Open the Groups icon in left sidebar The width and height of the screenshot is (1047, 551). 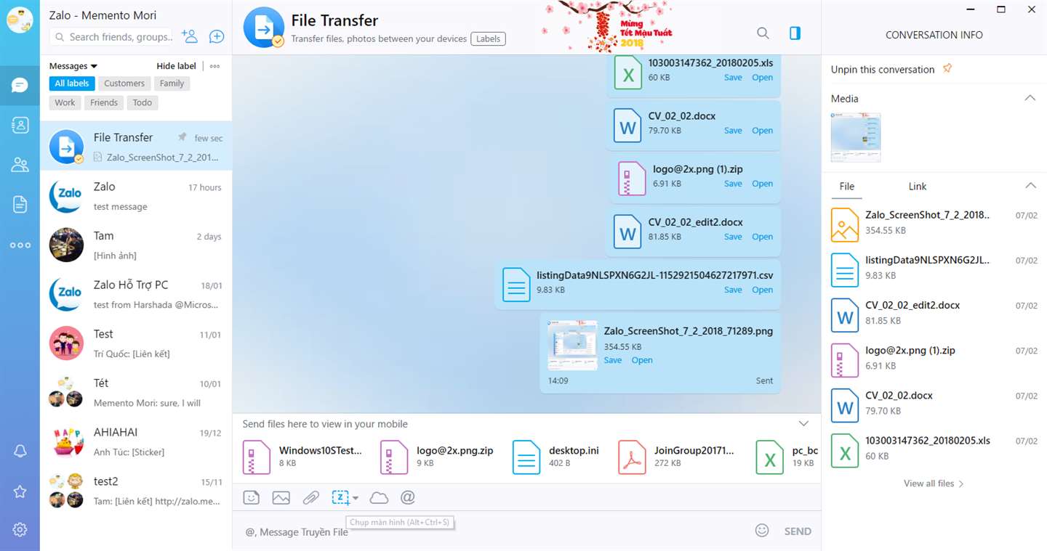(20, 165)
